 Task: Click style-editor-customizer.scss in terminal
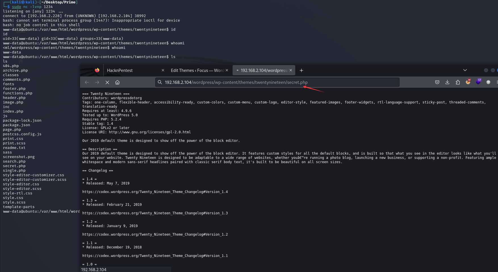click(35, 180)
